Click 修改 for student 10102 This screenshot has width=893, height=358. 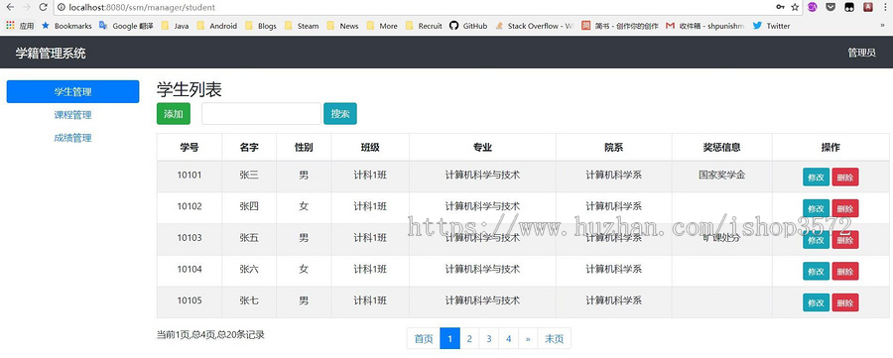point(817,208)
